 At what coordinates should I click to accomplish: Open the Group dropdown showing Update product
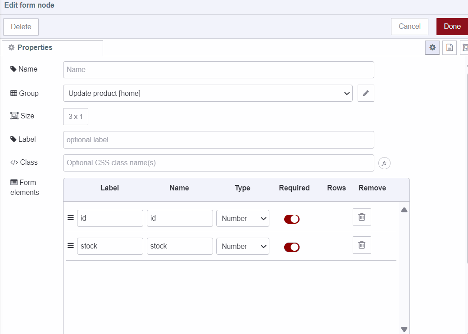tap(207, 93)
